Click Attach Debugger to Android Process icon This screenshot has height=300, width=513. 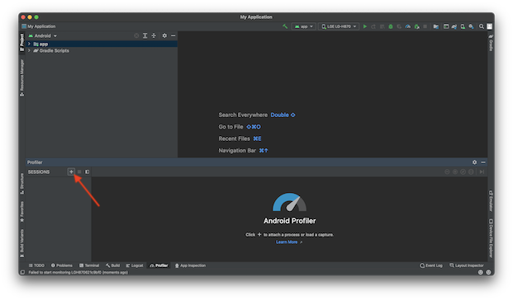click(416, 26)
